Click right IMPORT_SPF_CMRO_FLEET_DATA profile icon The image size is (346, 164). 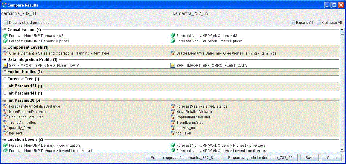(x=173, y=65)
